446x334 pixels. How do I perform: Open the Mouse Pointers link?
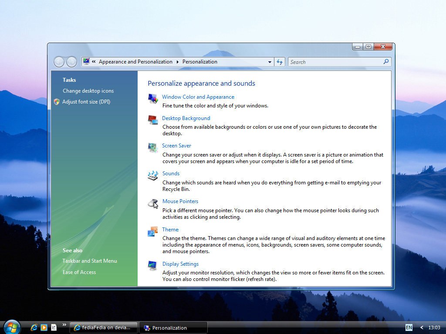point(180,201)
